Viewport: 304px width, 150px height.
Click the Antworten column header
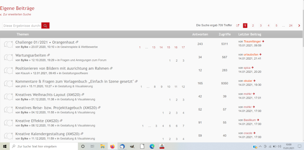pyautogui.click(x=200, y=34)
